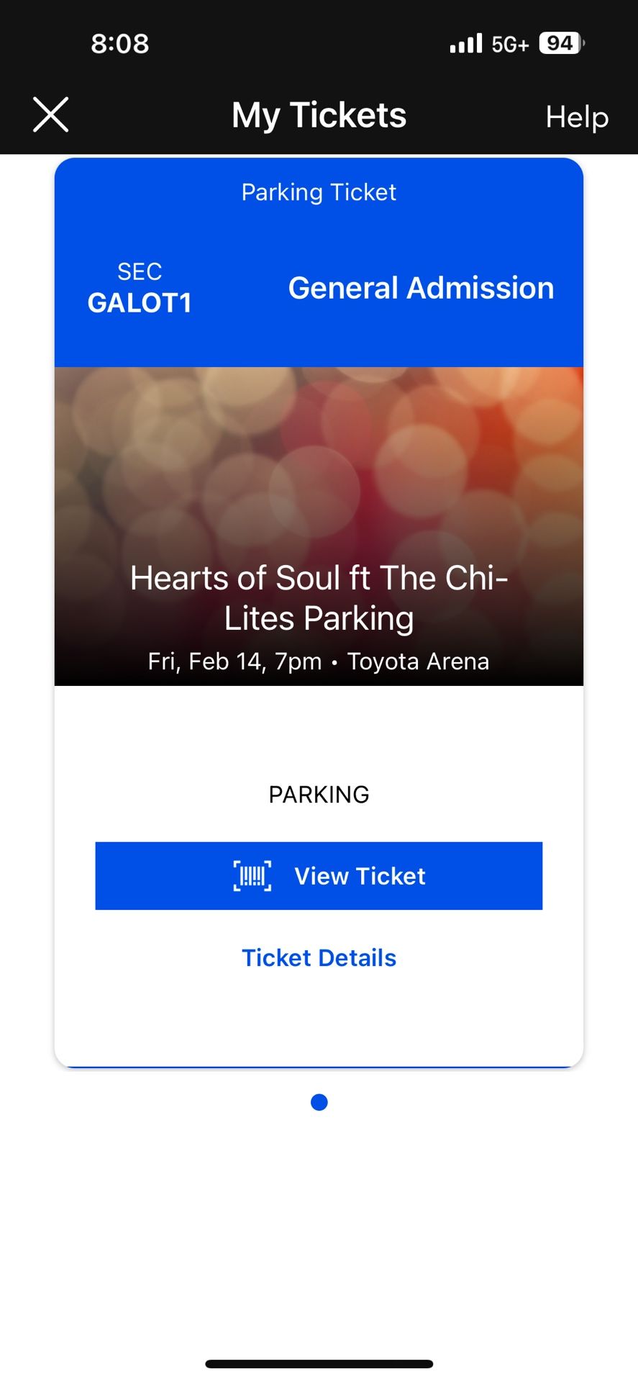
Task: Tap the home indicator bar
Action: click(319, 1363)
